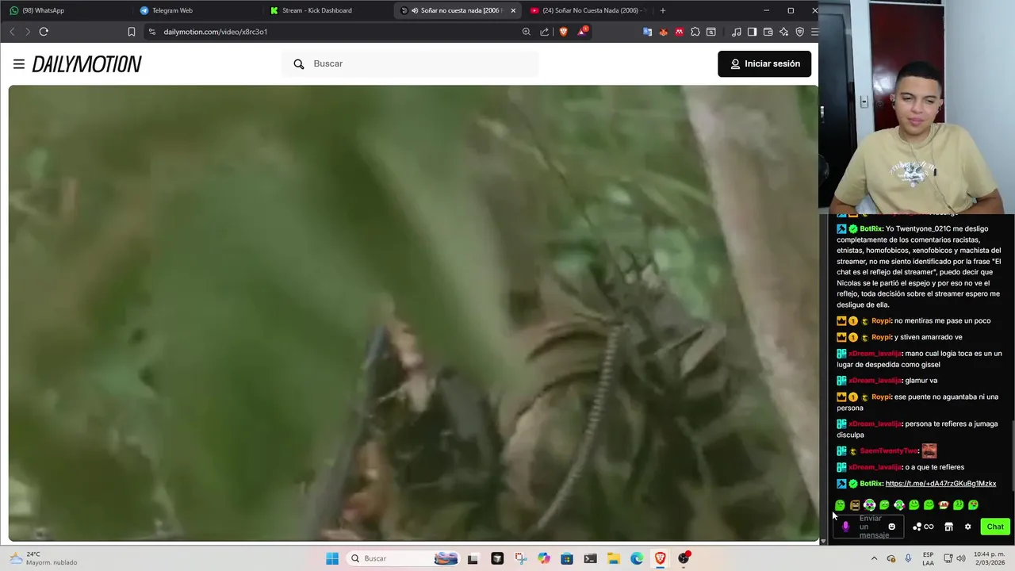Open File Explorer from taskbar
This screenshot has height=571, width=1015.
point(614,558)
